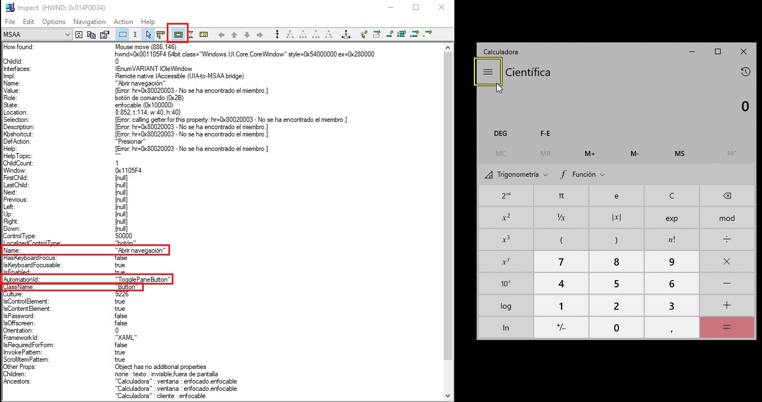Click the square root-free x squared button
This screenshot has height=402, width=762.
pos(505,218)
